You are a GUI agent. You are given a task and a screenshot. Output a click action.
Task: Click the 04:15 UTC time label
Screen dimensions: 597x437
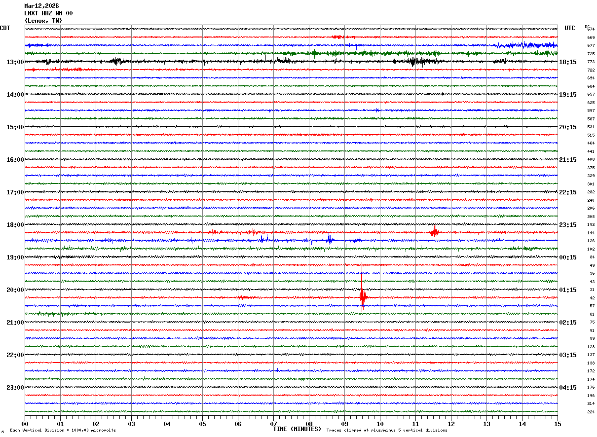point(567,388)
